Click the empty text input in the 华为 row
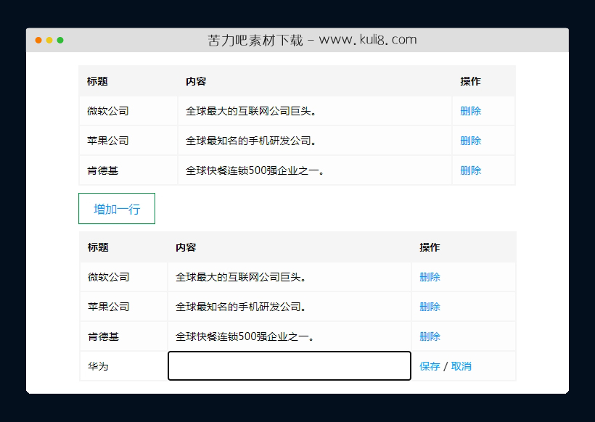Viewport: 595px width, 422px height. click(289, 365)
